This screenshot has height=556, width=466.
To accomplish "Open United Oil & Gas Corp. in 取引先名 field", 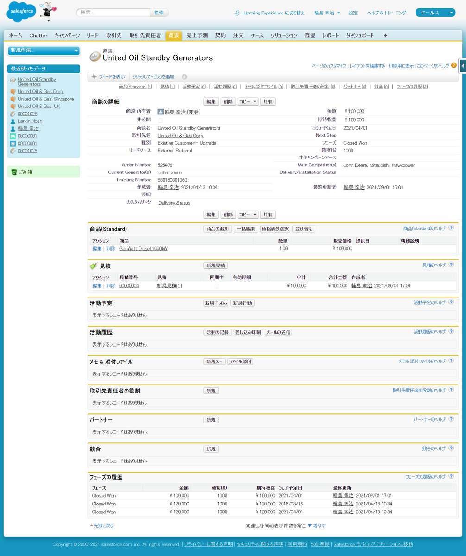I will click(x=181, y=135).
